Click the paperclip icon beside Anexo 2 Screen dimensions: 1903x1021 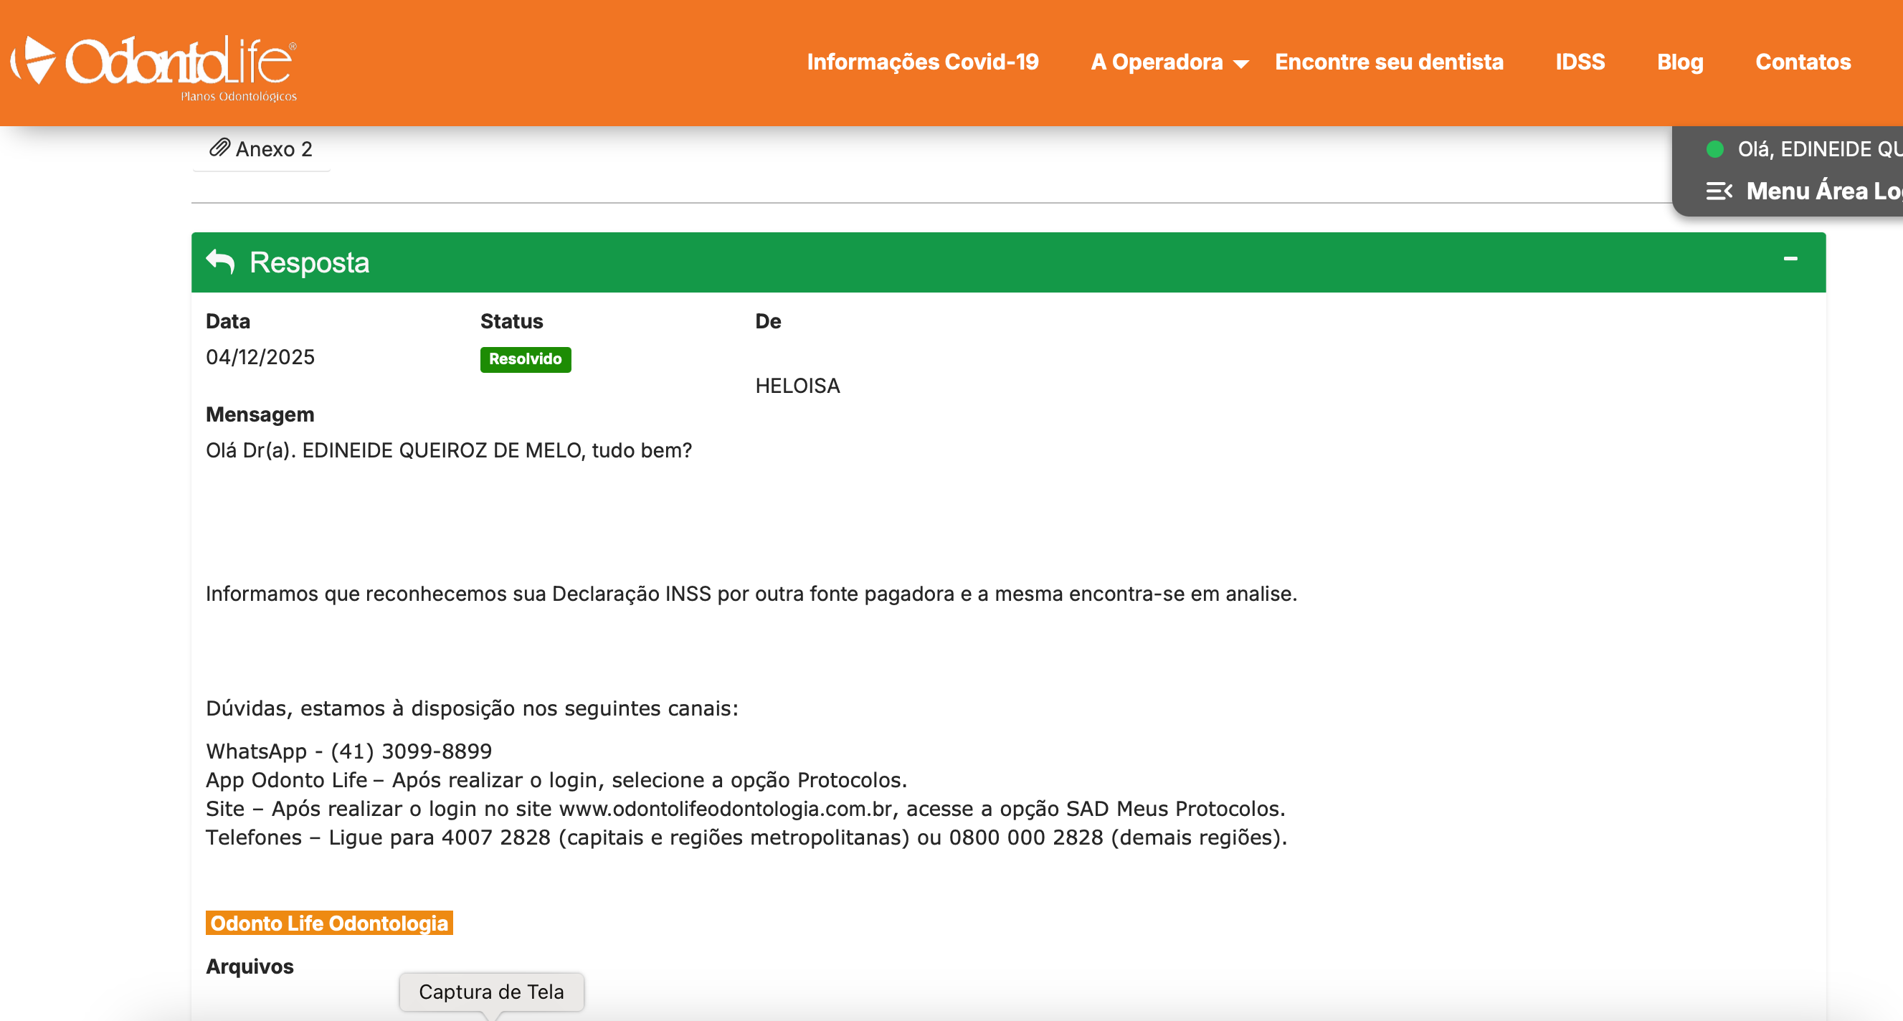click(219, 148)
